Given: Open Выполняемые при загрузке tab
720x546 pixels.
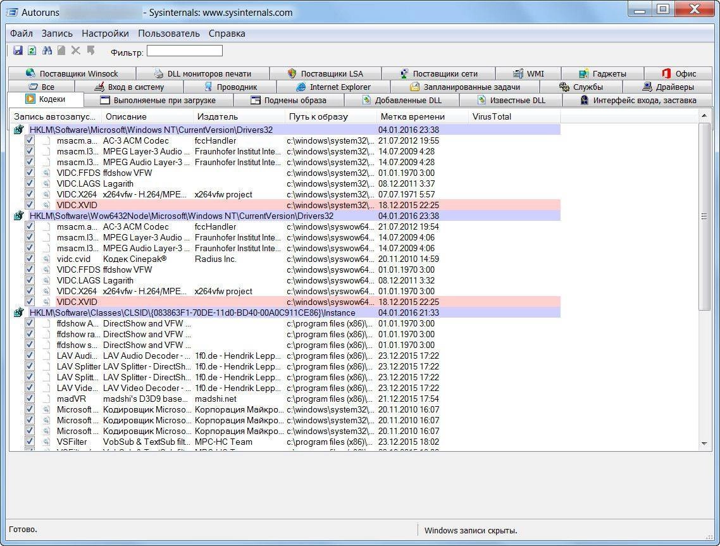Looking at the screenshot, I should 158,100.
